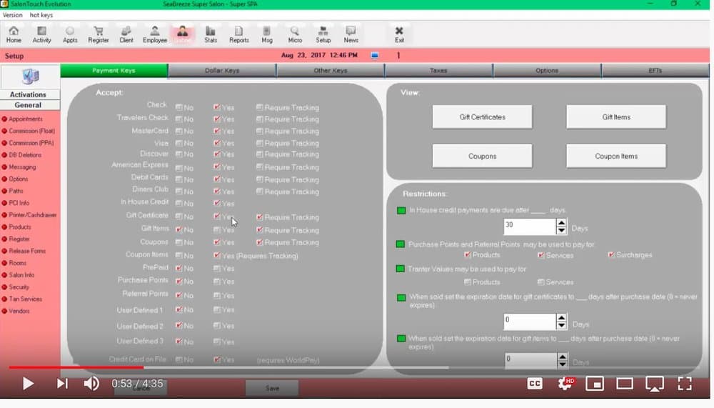The image size is (714, 408).
Task: Open Appointments setup in sidebar
Action: tap(26, 119)
